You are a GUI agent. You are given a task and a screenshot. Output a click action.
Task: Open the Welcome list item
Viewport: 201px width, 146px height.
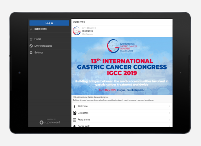coord(122,106)
